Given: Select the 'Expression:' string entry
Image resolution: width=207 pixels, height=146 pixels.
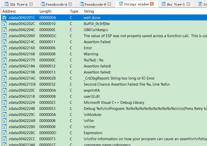Looking at the screenshot, I should click(93, 133).
